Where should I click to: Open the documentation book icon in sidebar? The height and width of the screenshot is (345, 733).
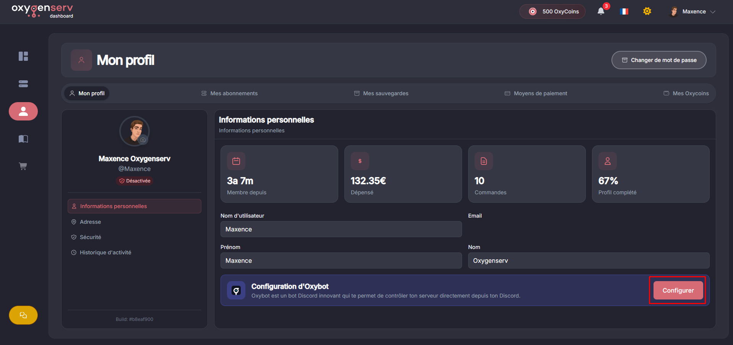click(23, 139)
